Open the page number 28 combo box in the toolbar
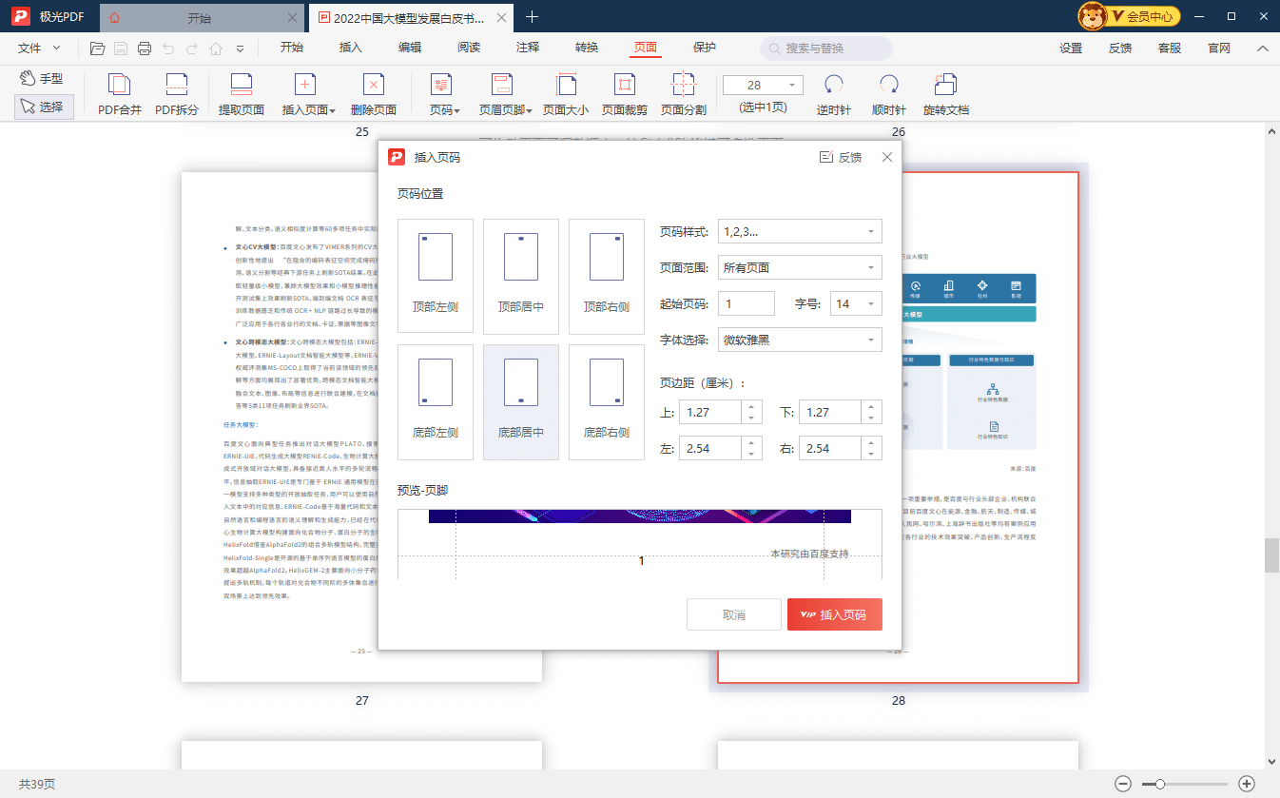The height and width of the screenshot is (798, 1280). [764, 85]
